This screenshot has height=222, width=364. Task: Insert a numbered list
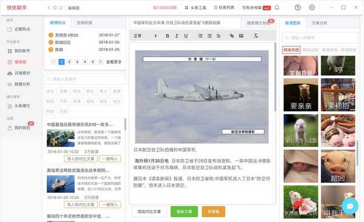click(x=200, y=36)
